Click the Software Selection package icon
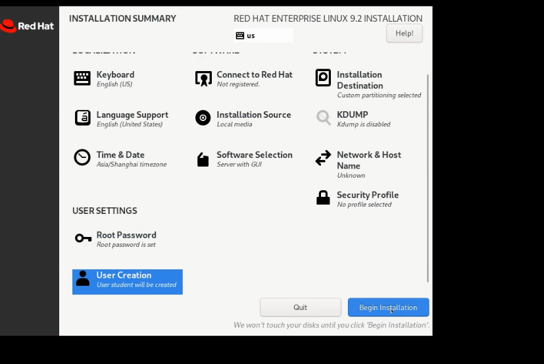This screenshot has width=544, height=364. [203, 159]
